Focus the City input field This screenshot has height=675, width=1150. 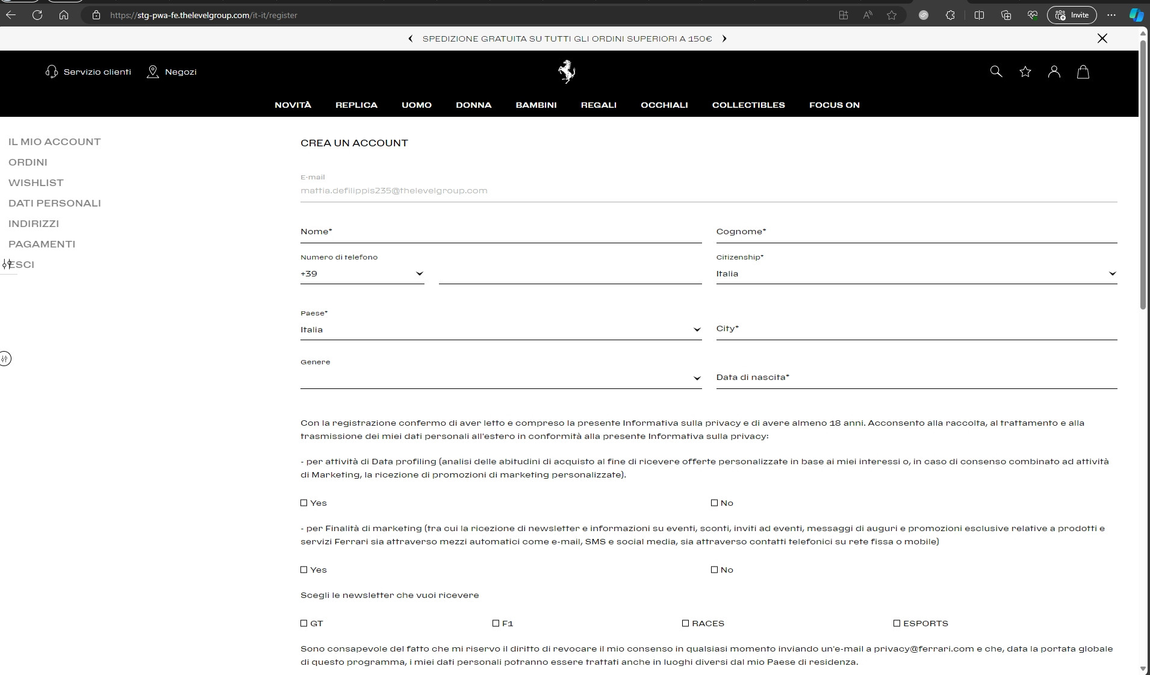[x=916, y=329]
